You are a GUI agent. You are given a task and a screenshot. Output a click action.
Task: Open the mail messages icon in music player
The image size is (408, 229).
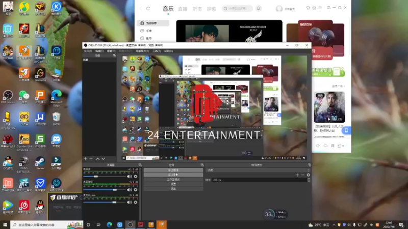[314, 8]
